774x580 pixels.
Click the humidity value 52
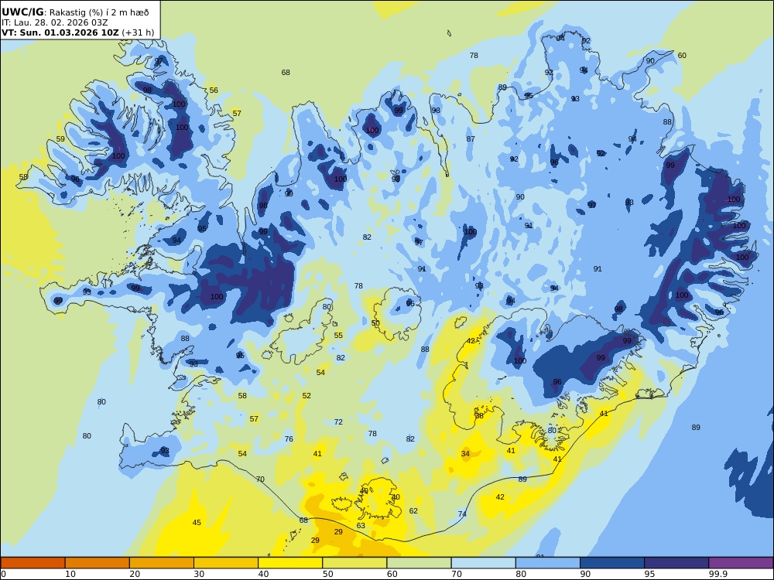tap(307, 395)
